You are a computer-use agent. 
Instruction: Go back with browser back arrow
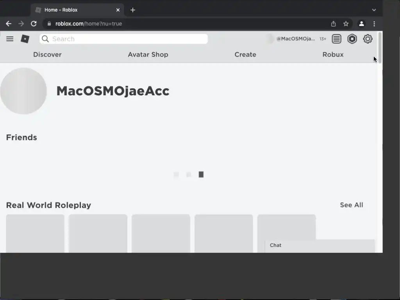point(9,24)
